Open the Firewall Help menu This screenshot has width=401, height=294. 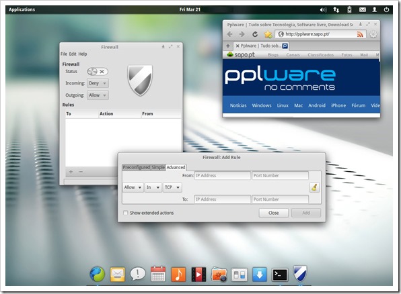pos(83,54)
